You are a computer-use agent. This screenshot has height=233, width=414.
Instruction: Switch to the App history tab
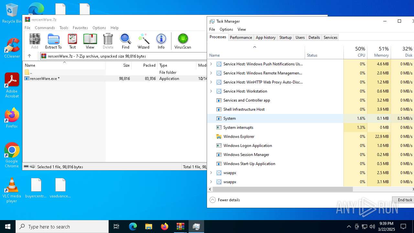[x=266, y=38]
